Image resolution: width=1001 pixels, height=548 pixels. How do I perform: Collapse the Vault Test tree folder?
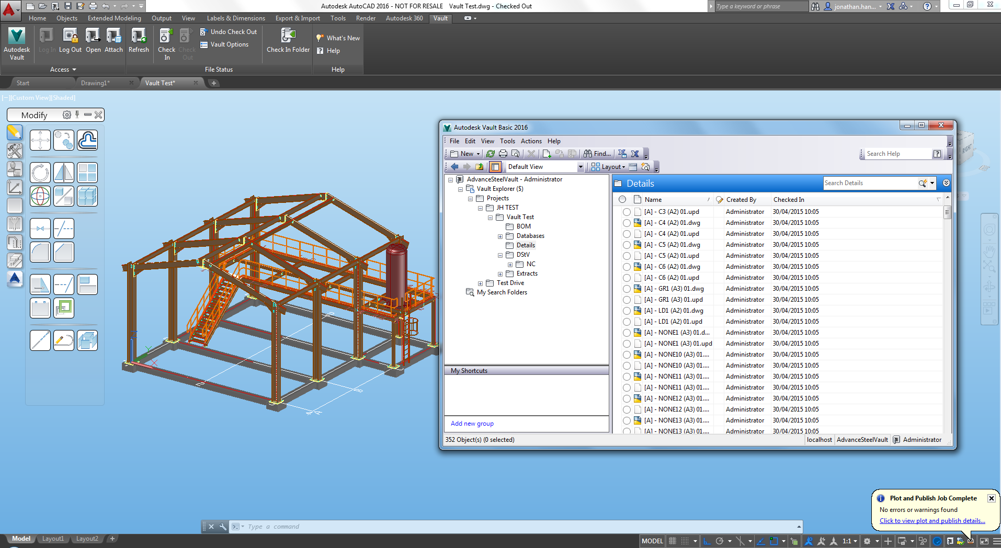(490, 218)
